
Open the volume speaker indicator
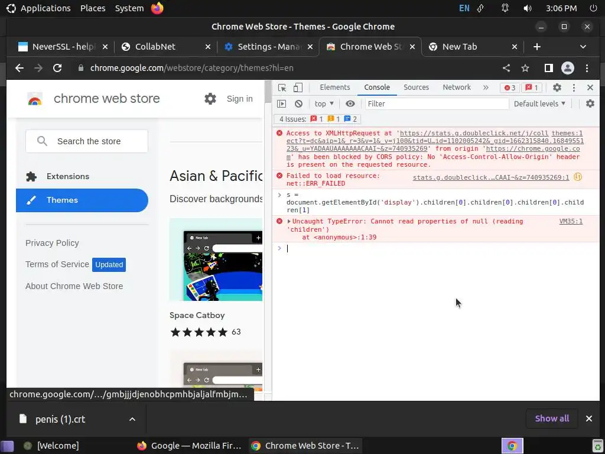[528, 8]
